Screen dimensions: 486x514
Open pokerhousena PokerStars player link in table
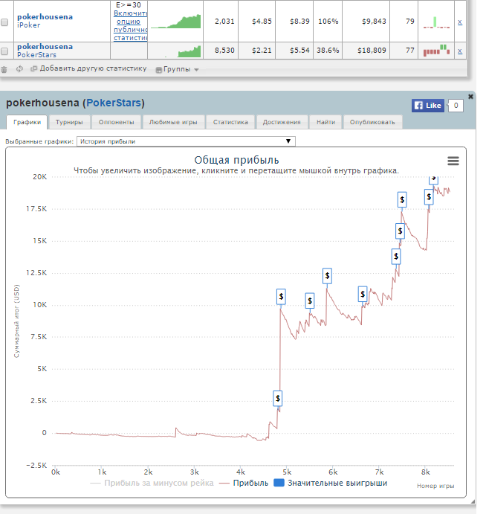tap(45, 47)
